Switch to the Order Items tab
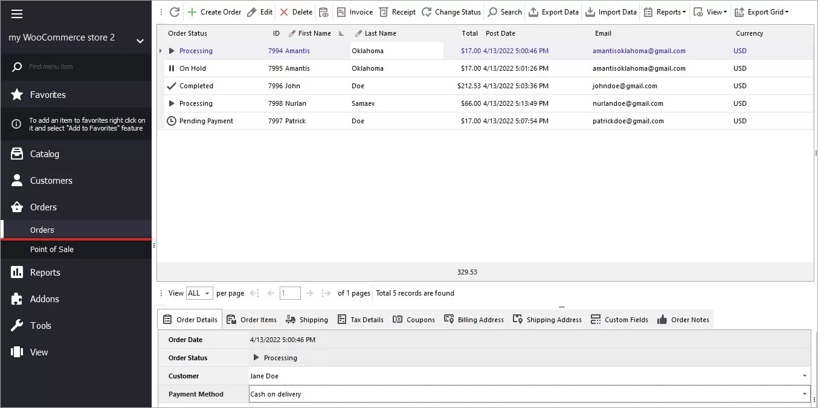This screenshot has height=408, width=818. tap(252, 319)
